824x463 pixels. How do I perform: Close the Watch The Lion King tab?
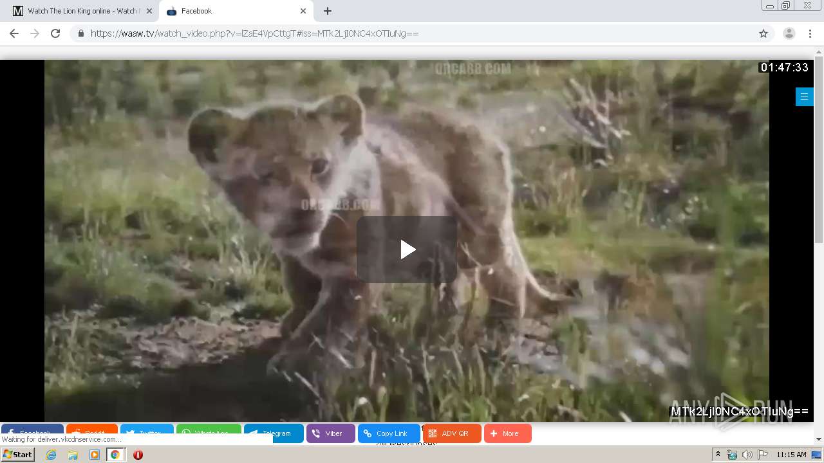(x=149, y=11)
